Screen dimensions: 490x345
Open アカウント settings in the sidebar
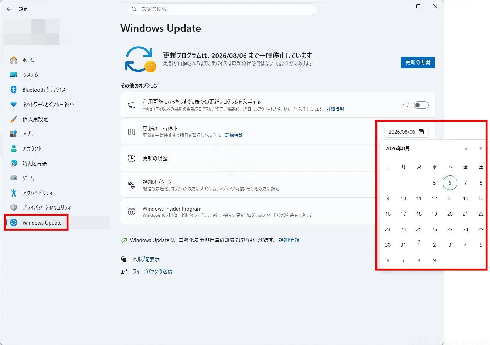[x=57, y=148]
